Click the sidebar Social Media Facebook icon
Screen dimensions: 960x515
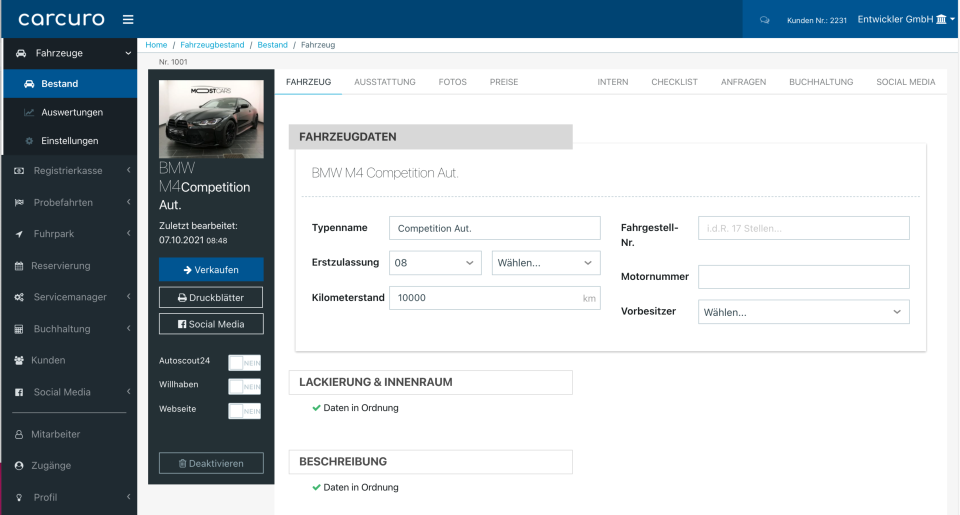(19, 392)
